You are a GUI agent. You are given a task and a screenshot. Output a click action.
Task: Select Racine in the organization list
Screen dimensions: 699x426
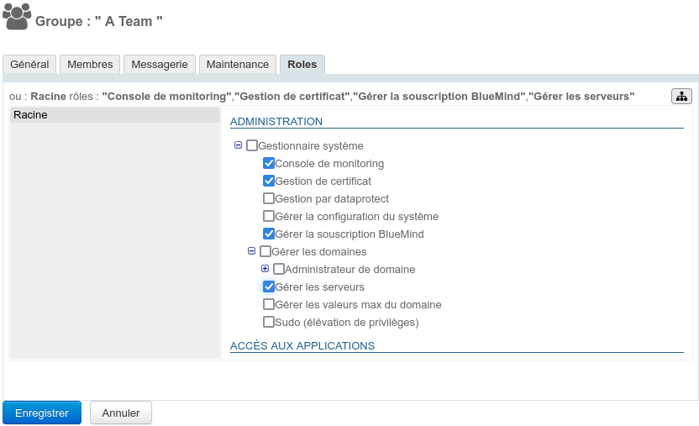coord(114,115)
